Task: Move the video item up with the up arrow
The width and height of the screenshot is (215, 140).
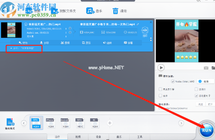Action: (x=151, y=38)
